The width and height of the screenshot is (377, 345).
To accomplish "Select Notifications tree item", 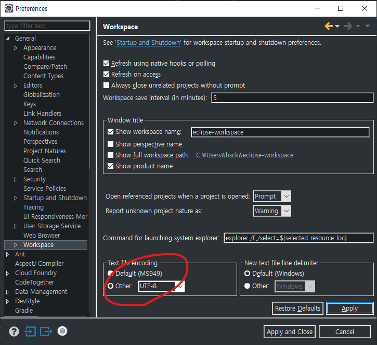I will [41, 132].
